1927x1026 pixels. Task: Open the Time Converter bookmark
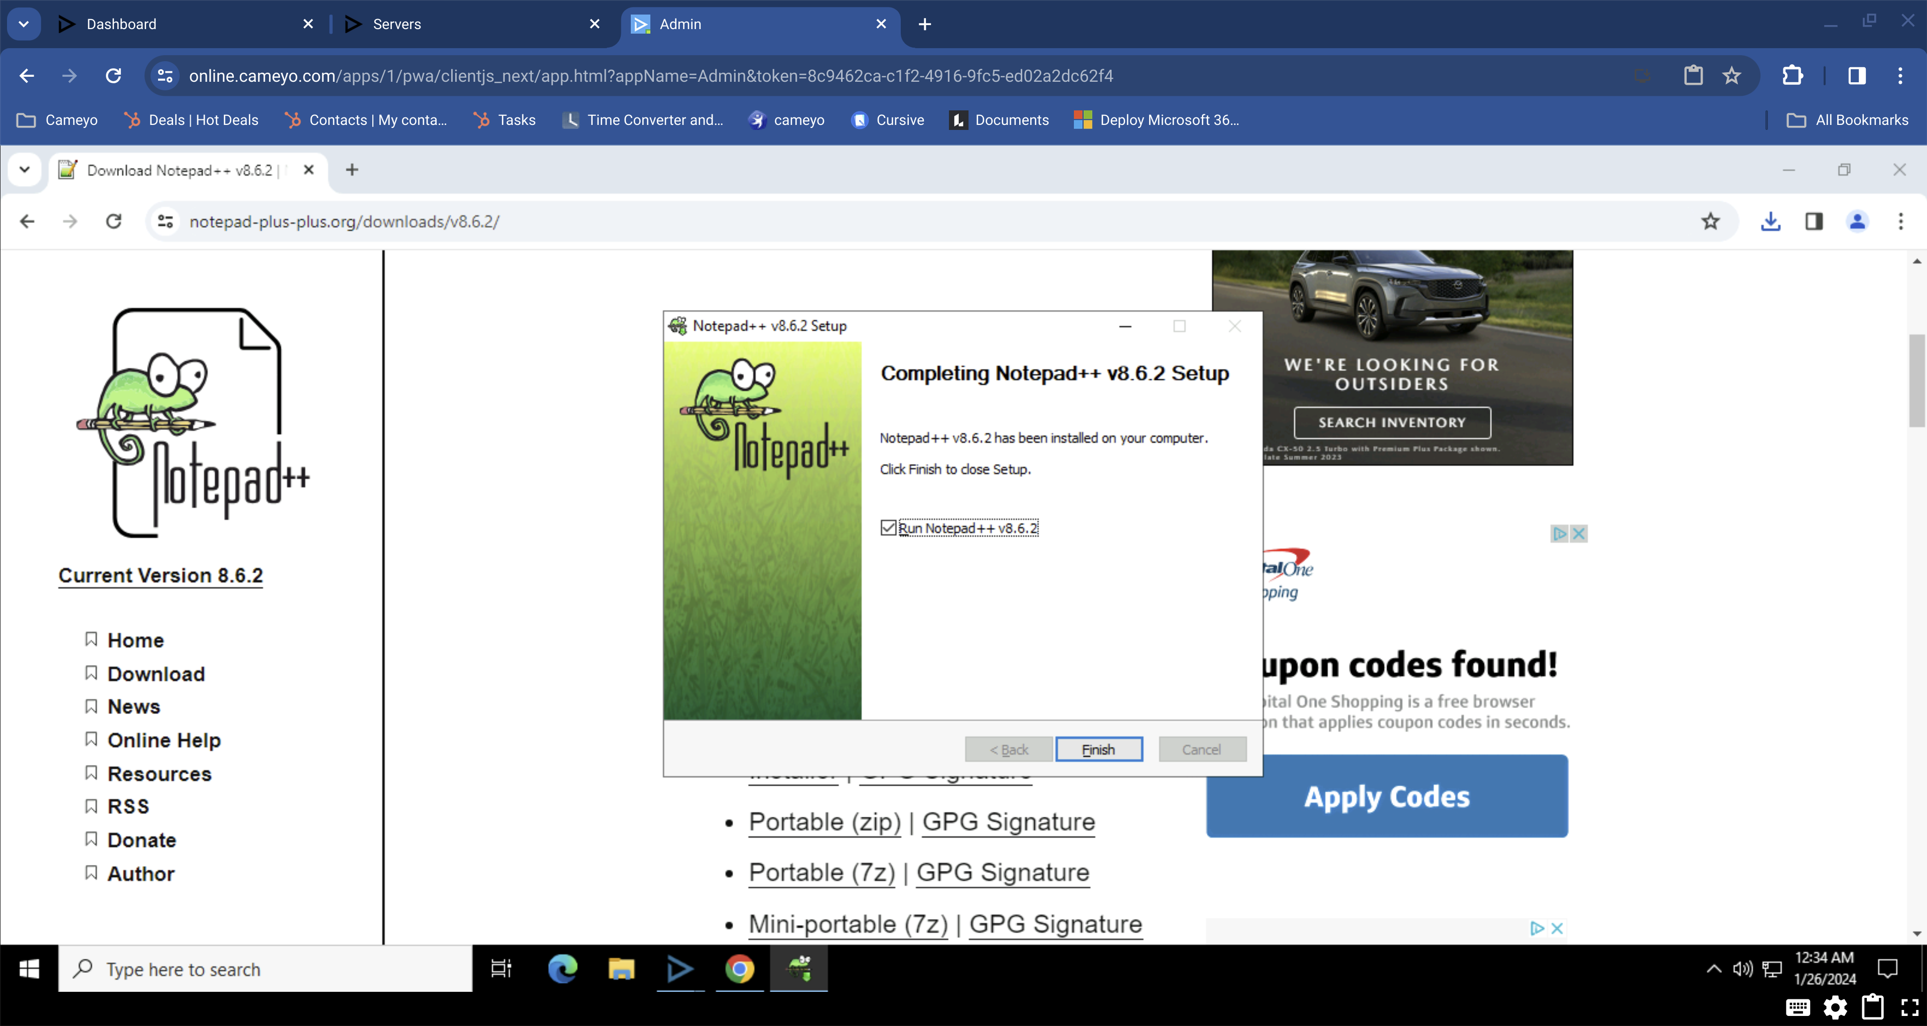point(642,119)
